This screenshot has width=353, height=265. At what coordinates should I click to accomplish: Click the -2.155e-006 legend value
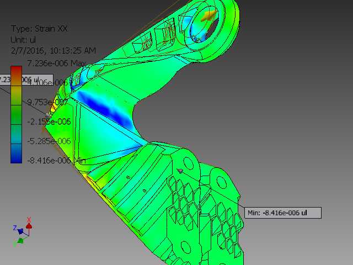click(49, 121)
